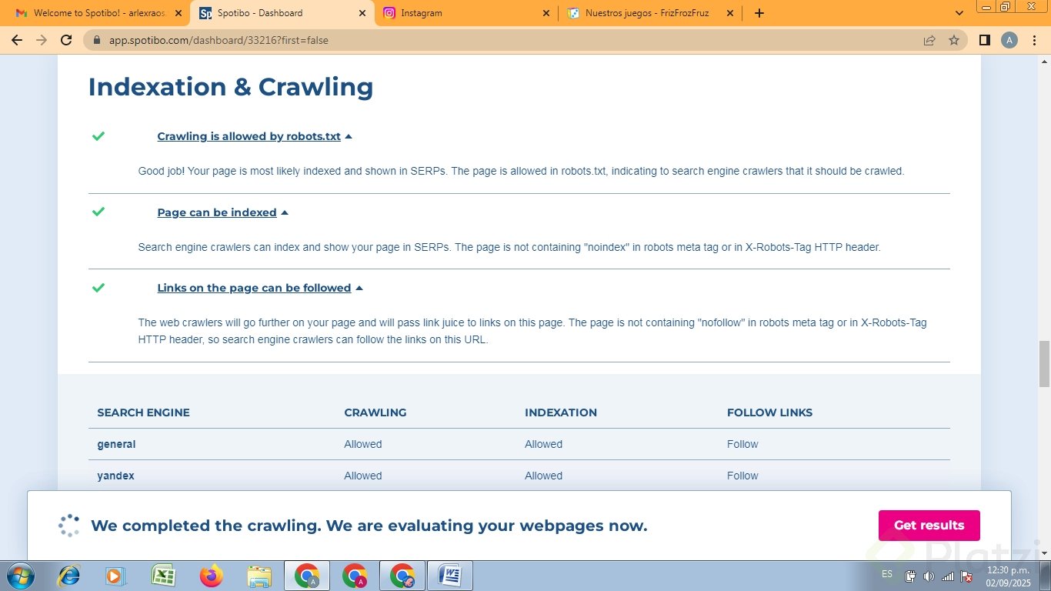Open the taskbar clock and date
This screenshot has width=1051, height=591.
coord(1008,576)
